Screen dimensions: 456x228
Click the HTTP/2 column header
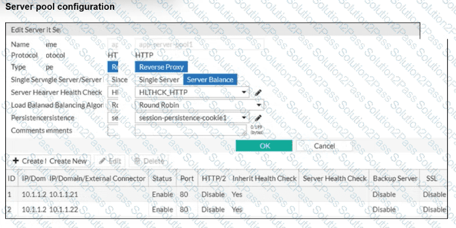(214, 178)
